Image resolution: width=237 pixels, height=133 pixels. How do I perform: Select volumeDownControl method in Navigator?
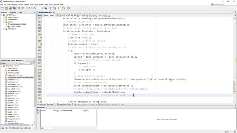pyautogui.click(x=21, y=77)
